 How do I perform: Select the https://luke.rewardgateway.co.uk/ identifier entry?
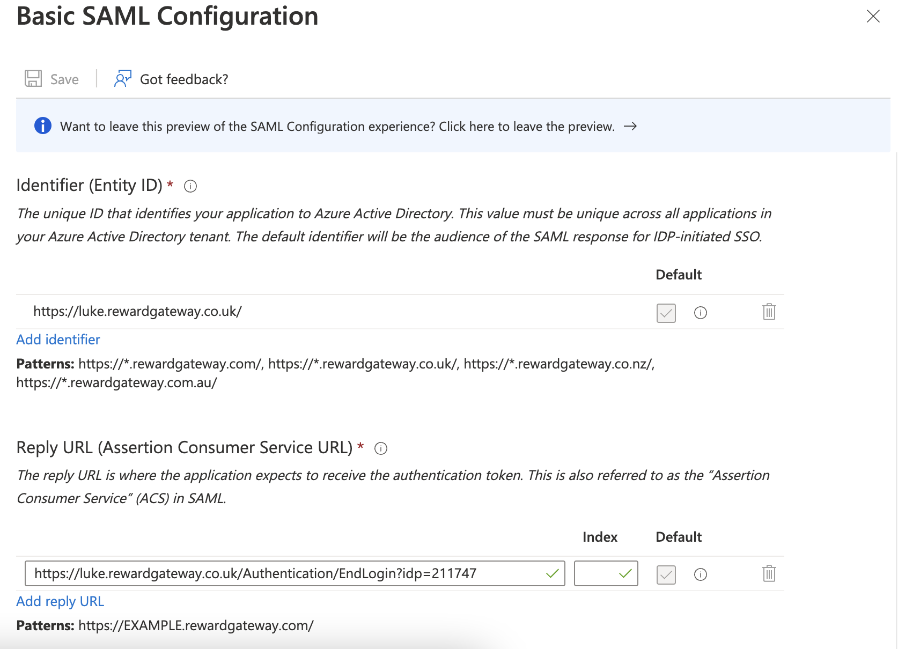(x=137, y=311)
